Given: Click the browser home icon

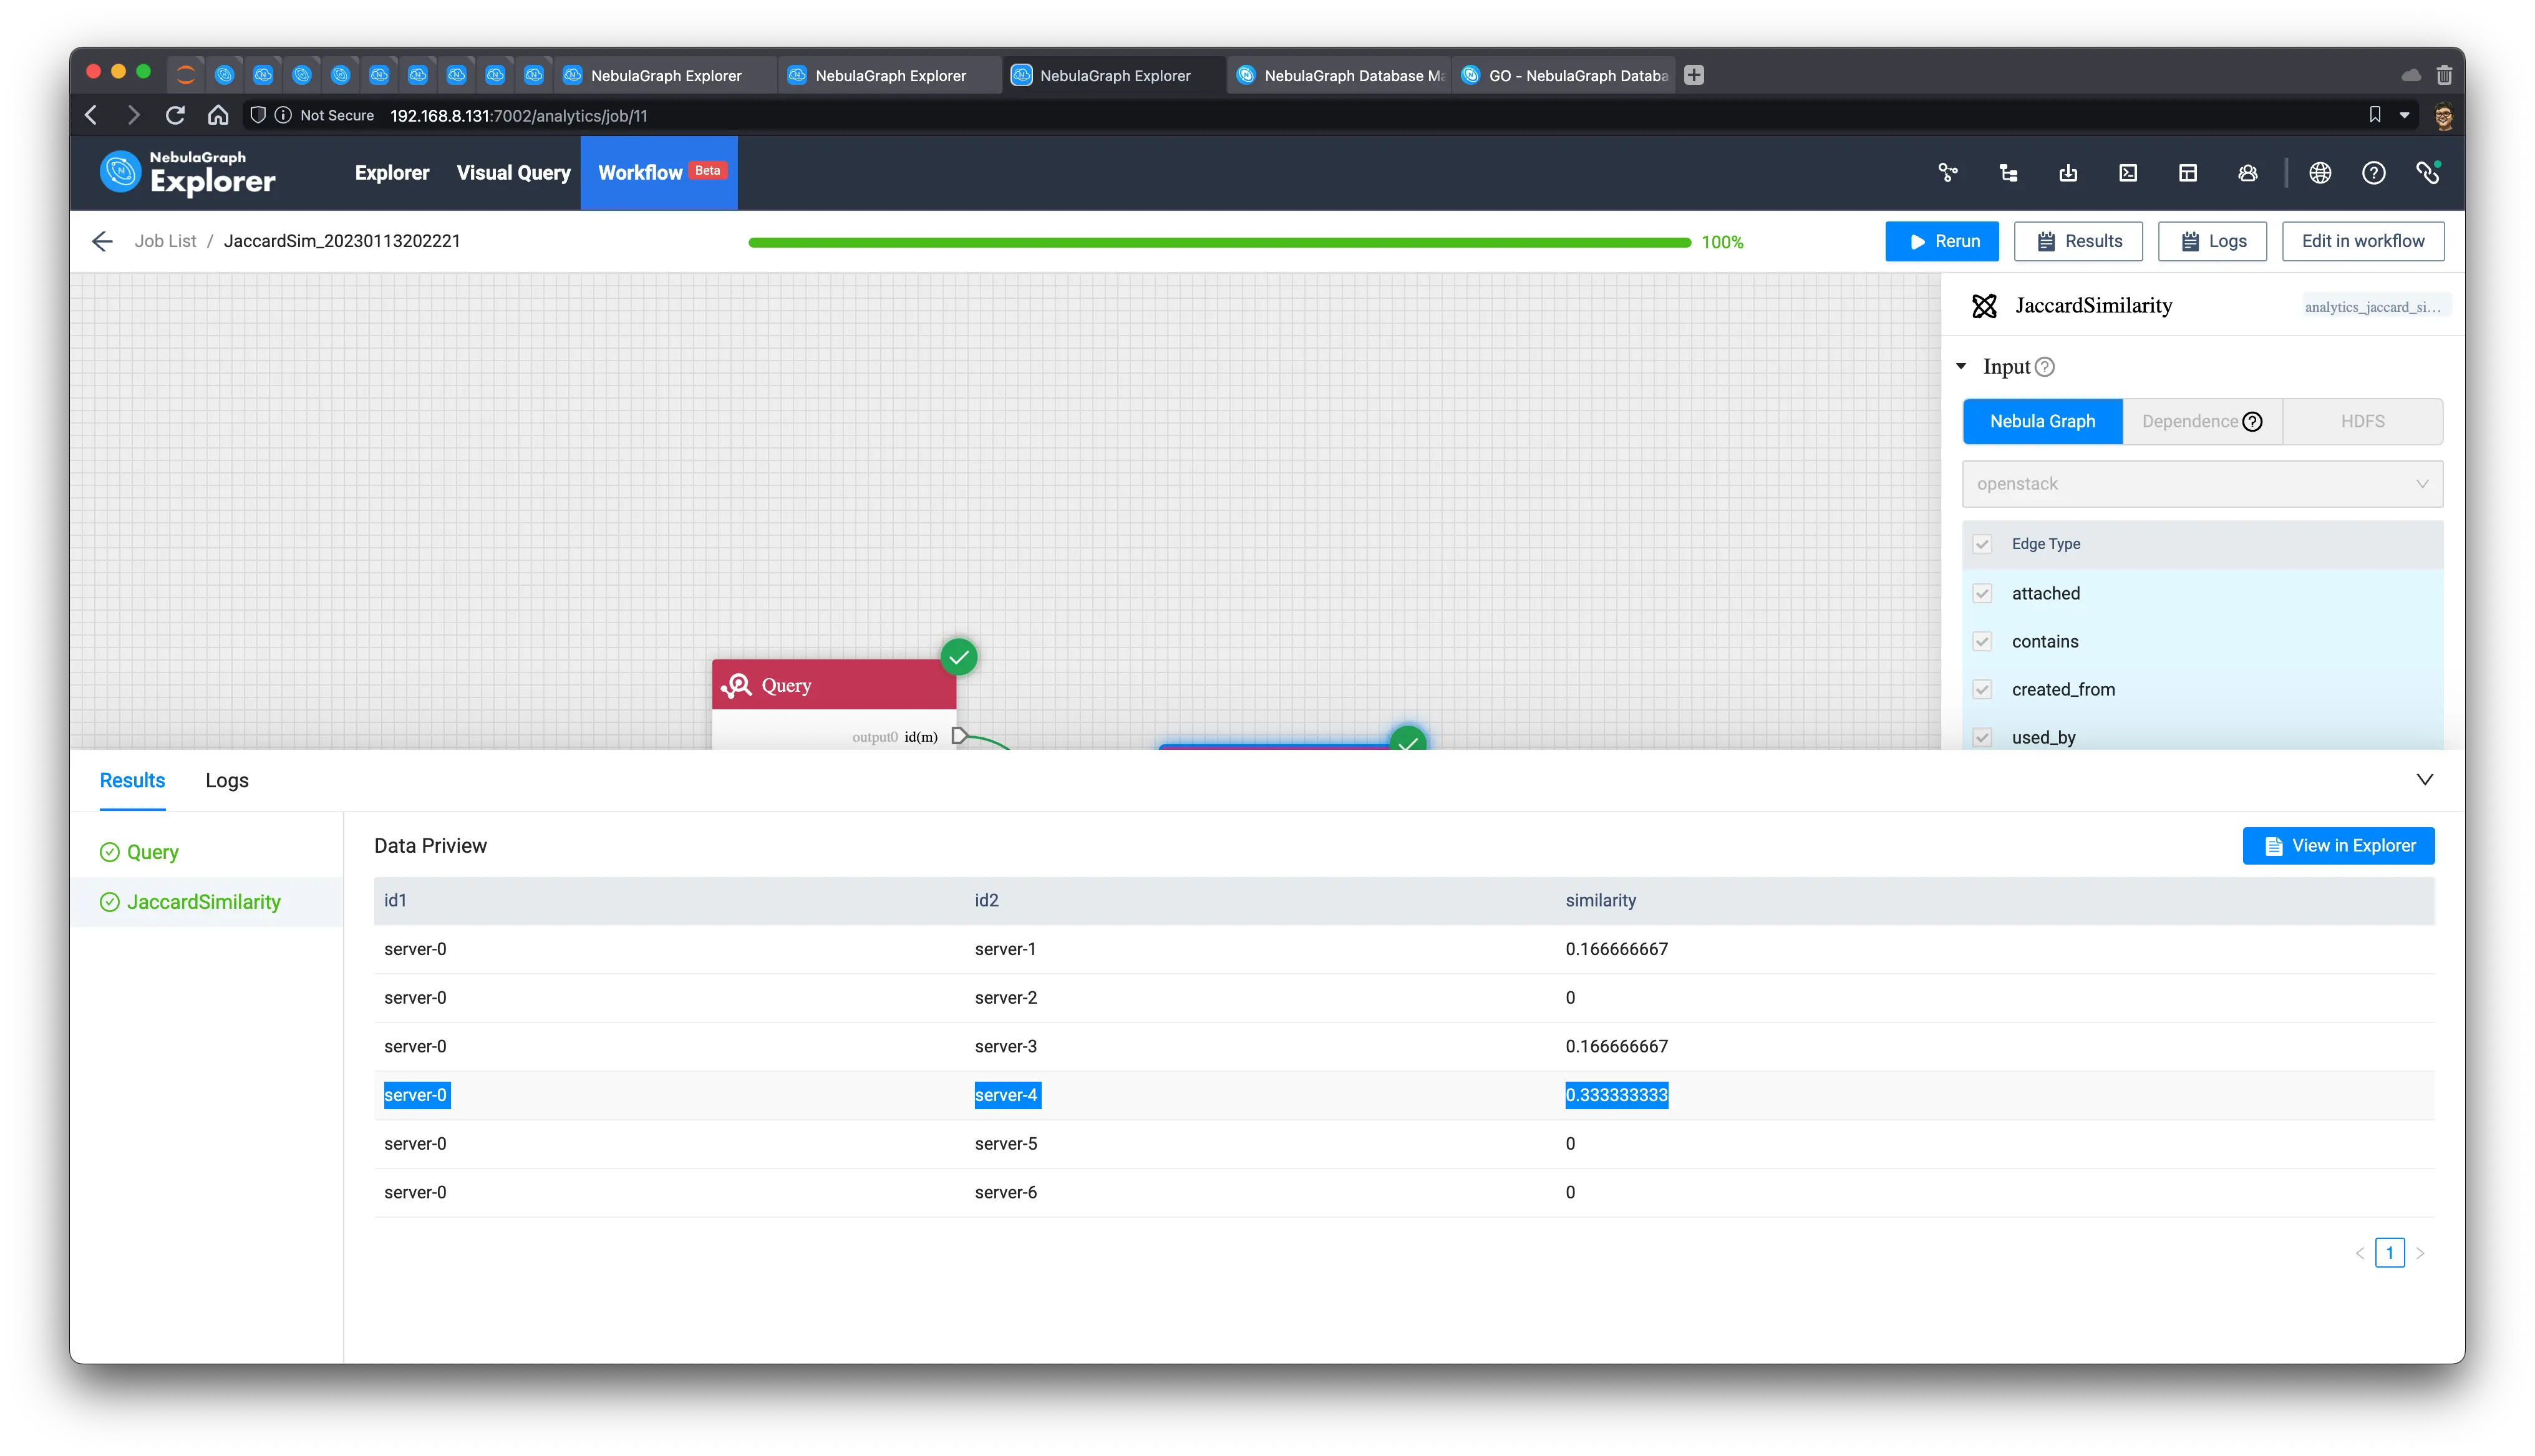Looking at the screenshot, I should pos(218,116).
